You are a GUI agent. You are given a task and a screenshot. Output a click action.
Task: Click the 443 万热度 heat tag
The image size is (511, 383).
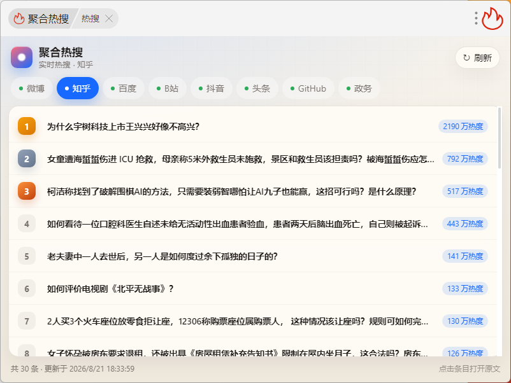click(x=464, y=224)
